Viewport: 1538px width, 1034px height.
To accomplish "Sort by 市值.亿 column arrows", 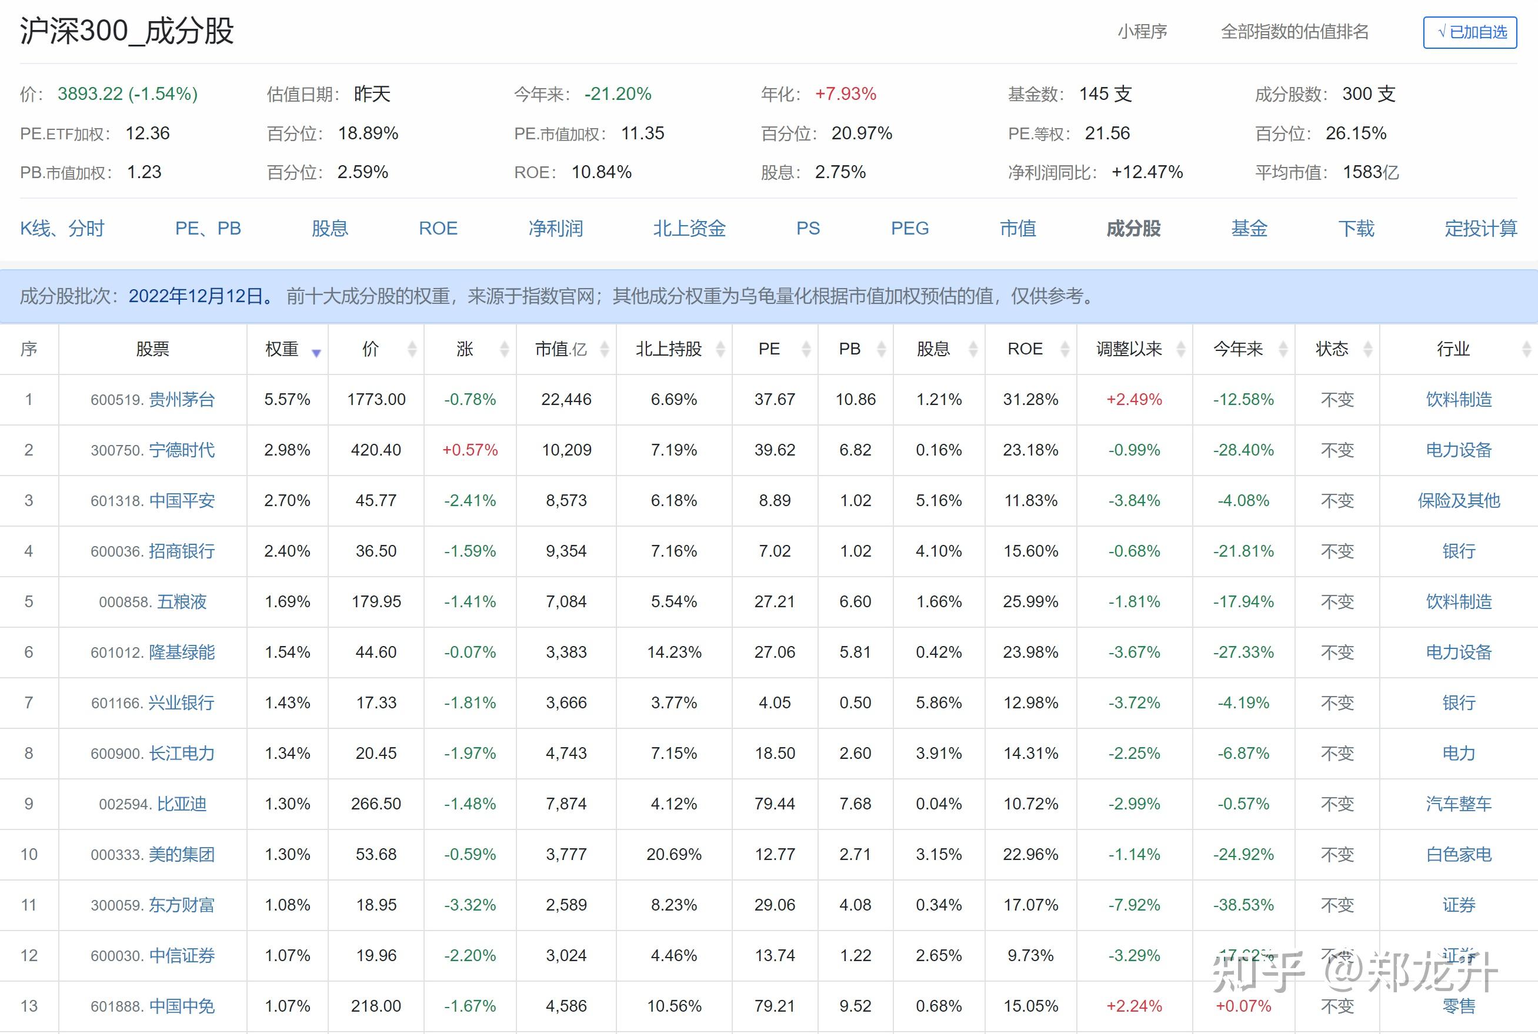I will pos(605,349).
